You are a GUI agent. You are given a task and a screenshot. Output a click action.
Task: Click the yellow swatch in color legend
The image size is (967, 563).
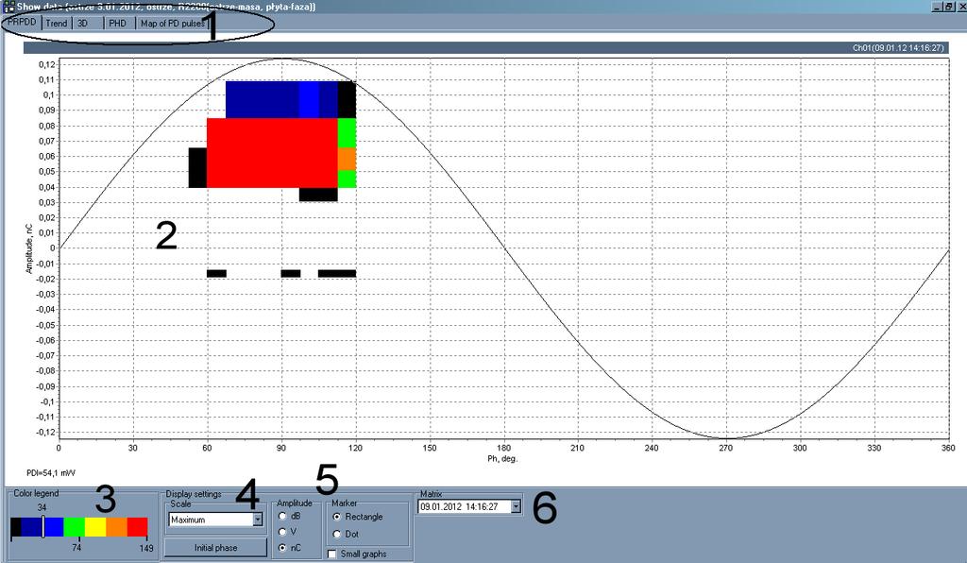click(95, 527)
